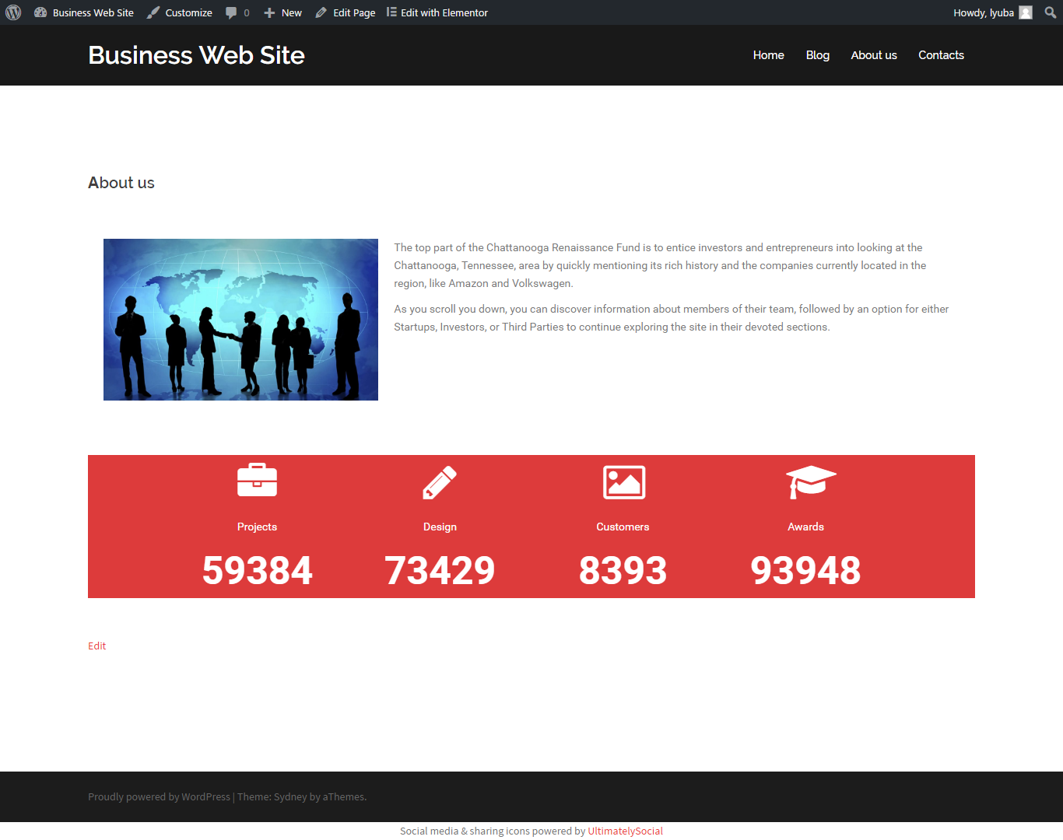Click the pencil icon above Design
Image resolution: width=1063 pixels, height=840 pixels.
click(x=440, y=482)
